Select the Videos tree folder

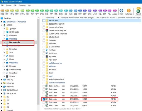coord(12,76)
